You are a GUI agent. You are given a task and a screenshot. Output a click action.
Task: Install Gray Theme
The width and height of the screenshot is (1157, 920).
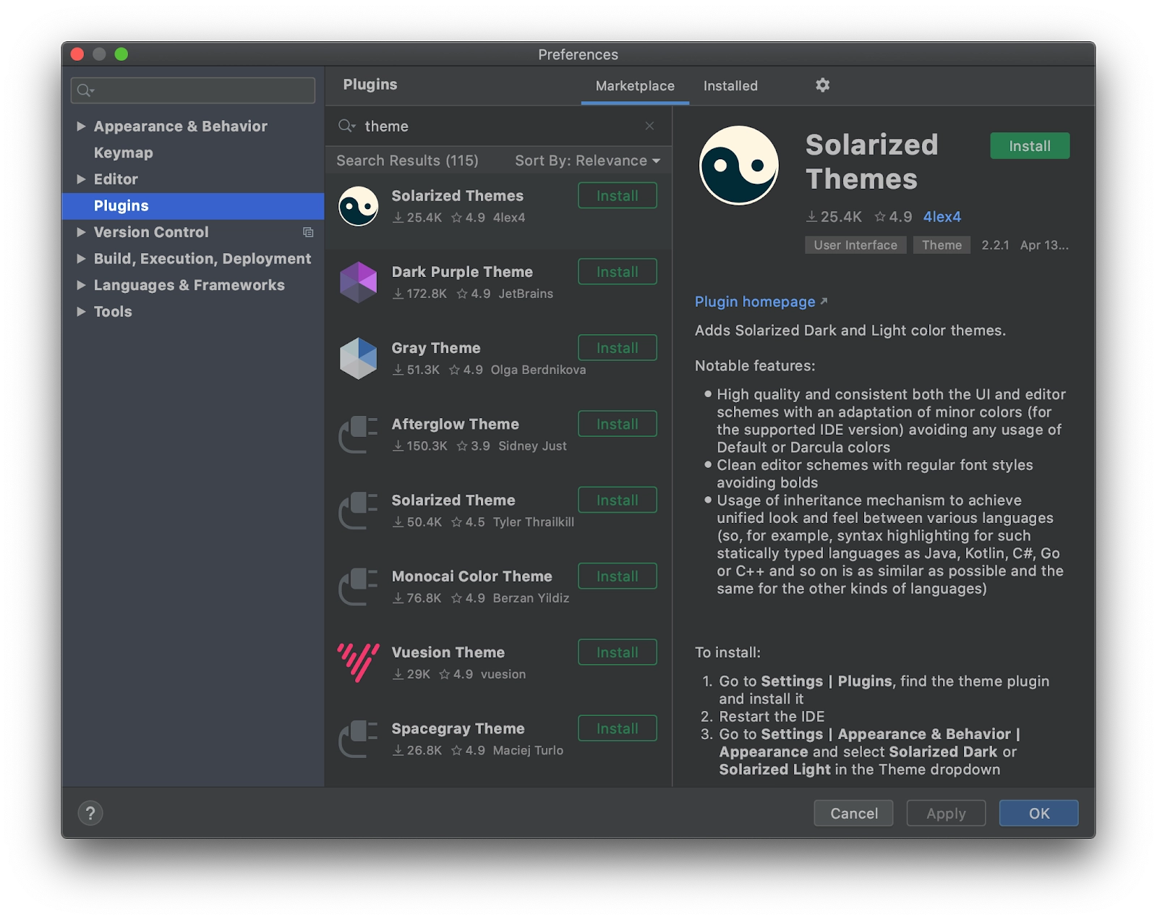[x=618, y=348]
